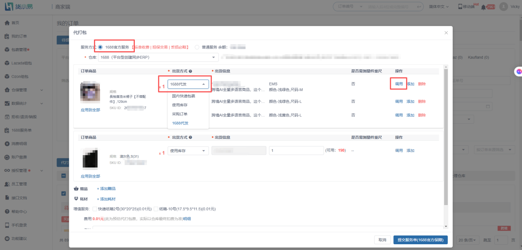
Task: Close the 代打包 dialog with the X
Action: 446,33
